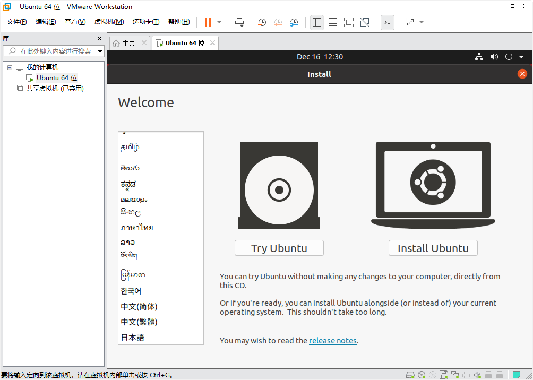
Task: Click the printer status bar icon
Action: tap(466, 375)
